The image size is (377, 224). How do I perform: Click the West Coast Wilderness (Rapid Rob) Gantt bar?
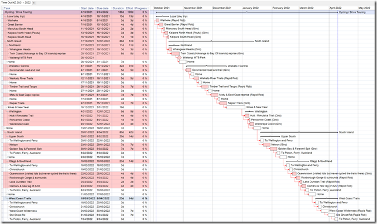pos(324,211)
